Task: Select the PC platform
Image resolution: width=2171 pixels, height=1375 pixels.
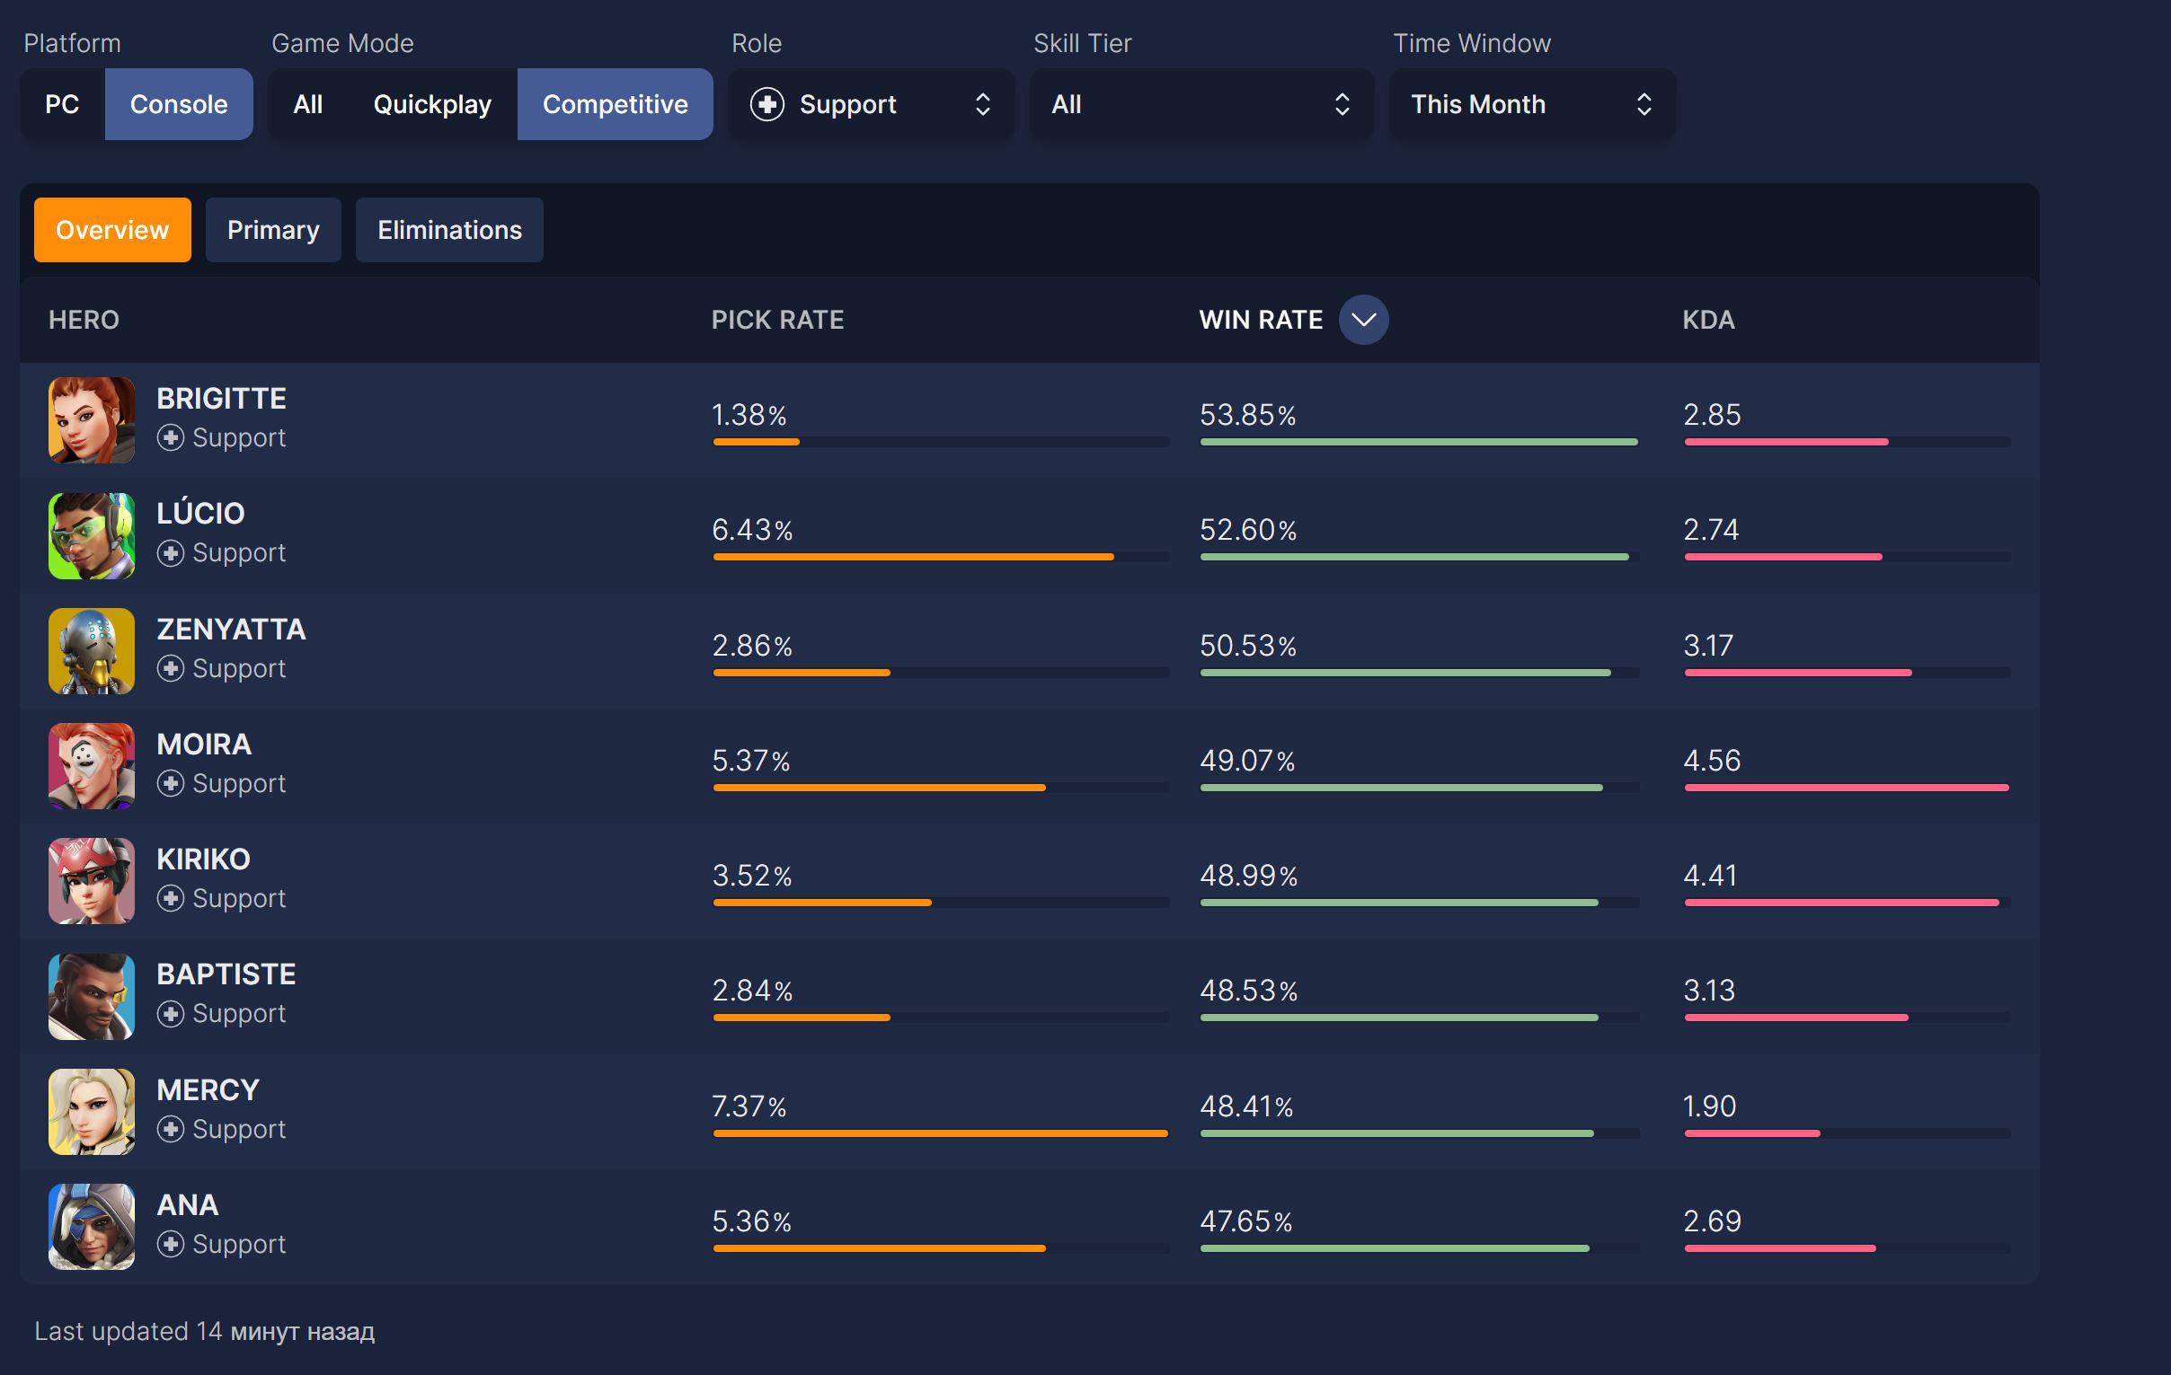Action: pyautogui.click(x=62, y=104)
